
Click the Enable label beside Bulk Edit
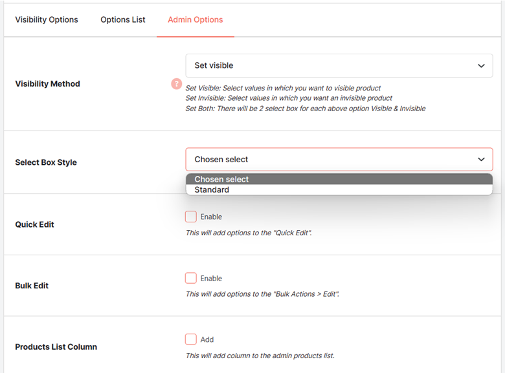coord(211,279)
